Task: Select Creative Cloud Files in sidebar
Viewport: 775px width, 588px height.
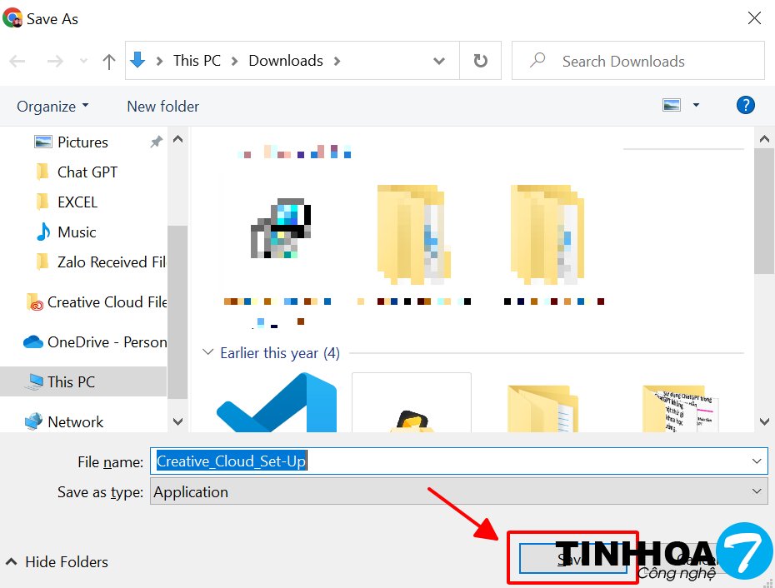Action: 106,302
